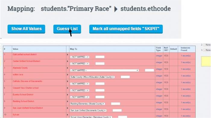The height and width of the screenshot is (118, 211).
Task: Click the Guess List button
Action: point(67,29)
